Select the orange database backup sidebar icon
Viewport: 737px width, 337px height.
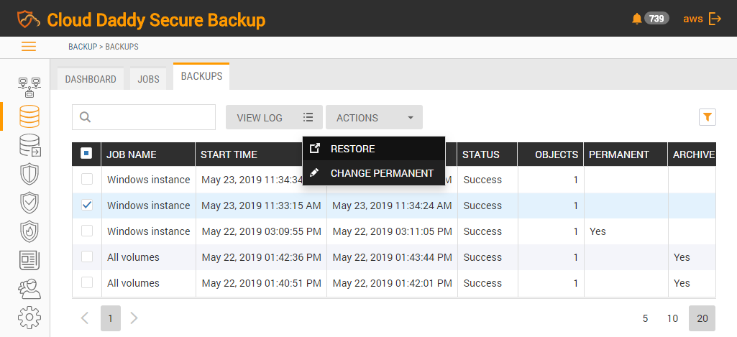[29, 116]
